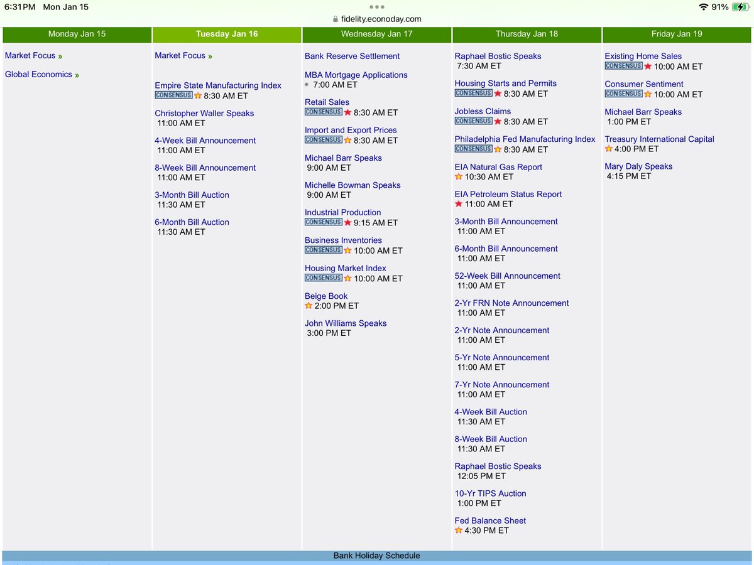Open 7-Yr Note Announcement link
Image resolution: width=754 pixels, height=565 pixels.
(502, 384)
